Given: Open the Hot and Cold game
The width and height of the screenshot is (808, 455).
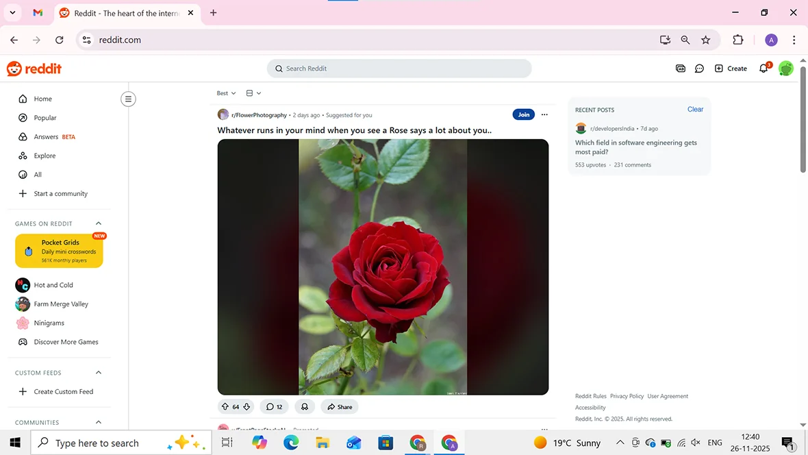Looking at the screenshot, I should [53, 284].
